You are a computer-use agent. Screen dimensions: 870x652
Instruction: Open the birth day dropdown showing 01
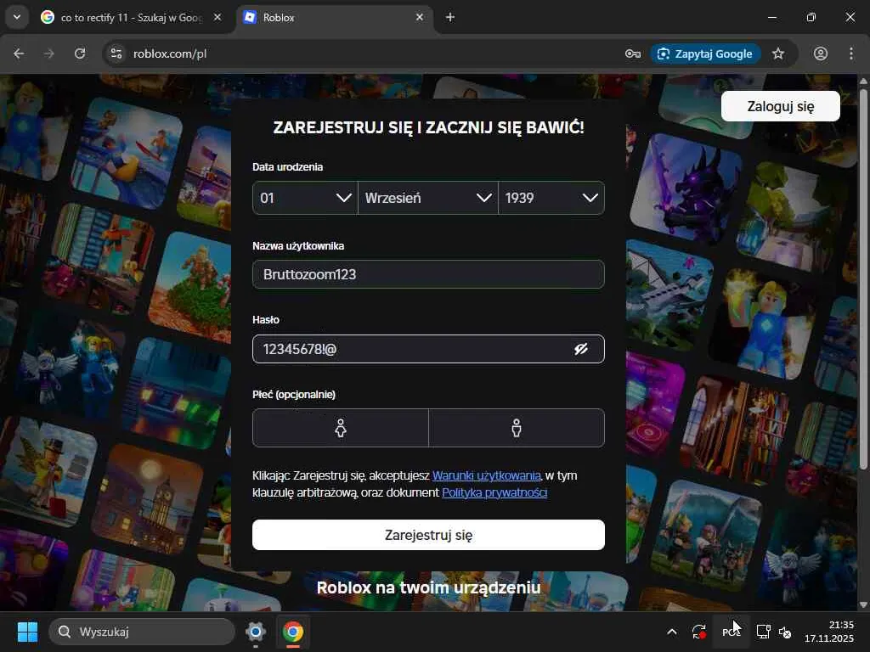click(305, 198)
